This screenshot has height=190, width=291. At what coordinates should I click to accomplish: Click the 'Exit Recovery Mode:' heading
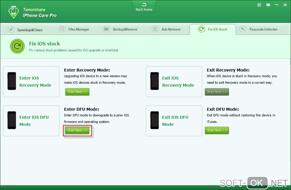tap(228, 70)
